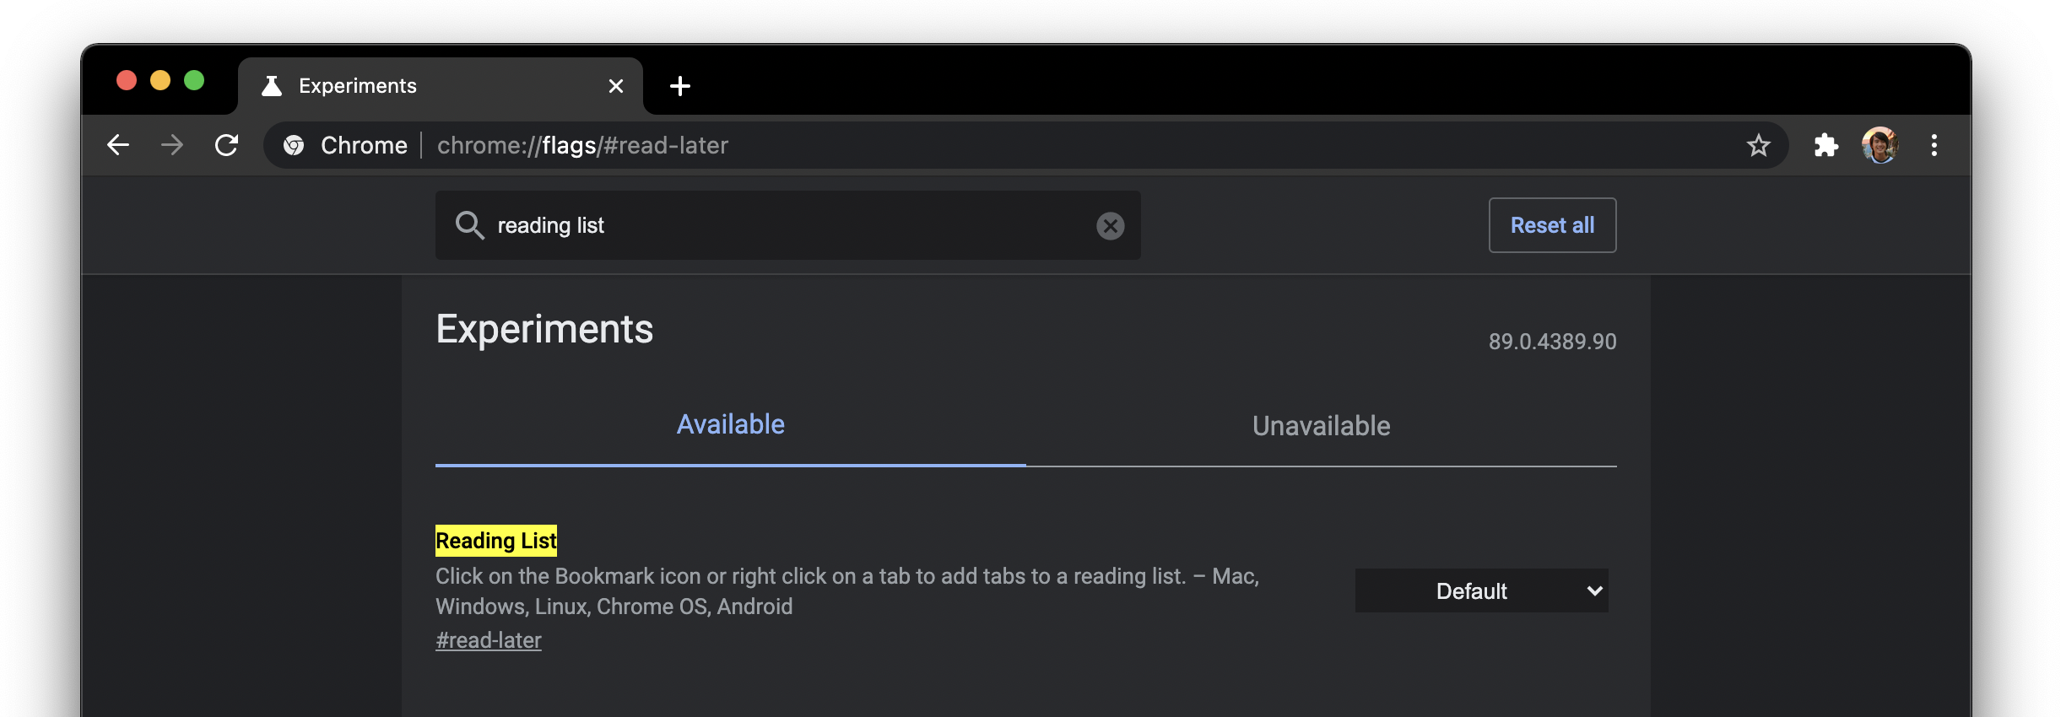
Task: Click the Reset all button
Action: click(x=1553, y=225)
